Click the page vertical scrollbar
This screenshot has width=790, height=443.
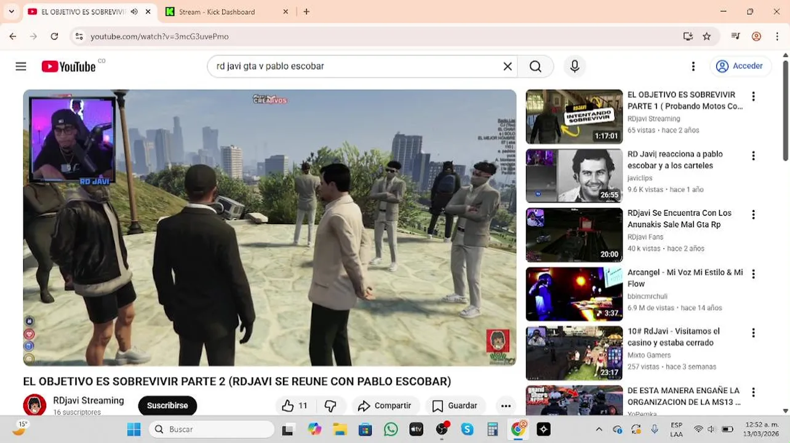coord(785,110)
